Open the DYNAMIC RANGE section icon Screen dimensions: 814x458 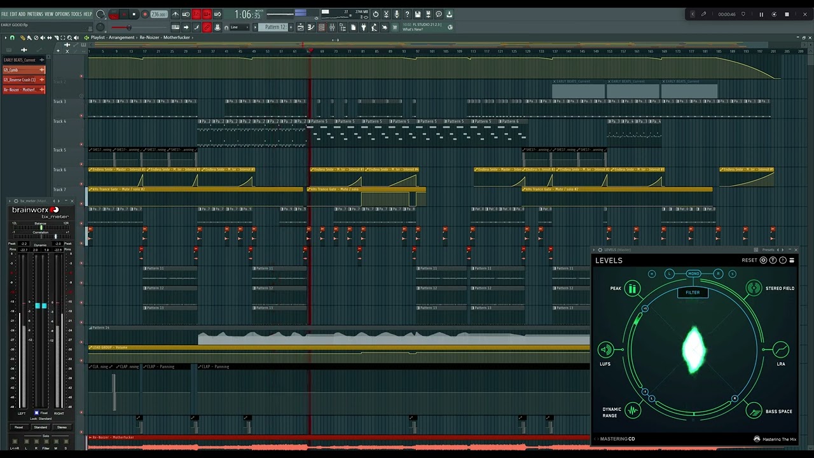point(633,411)
